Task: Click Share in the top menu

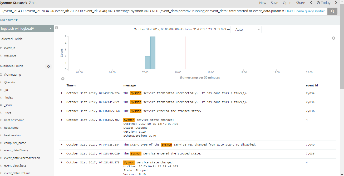Action: 301,3
